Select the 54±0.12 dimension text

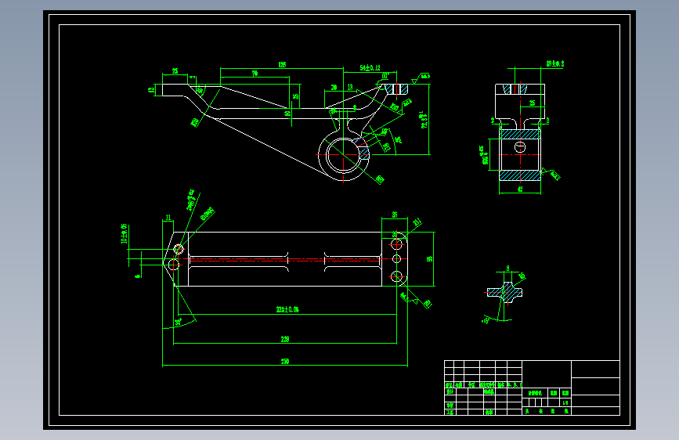click(370, 67)
